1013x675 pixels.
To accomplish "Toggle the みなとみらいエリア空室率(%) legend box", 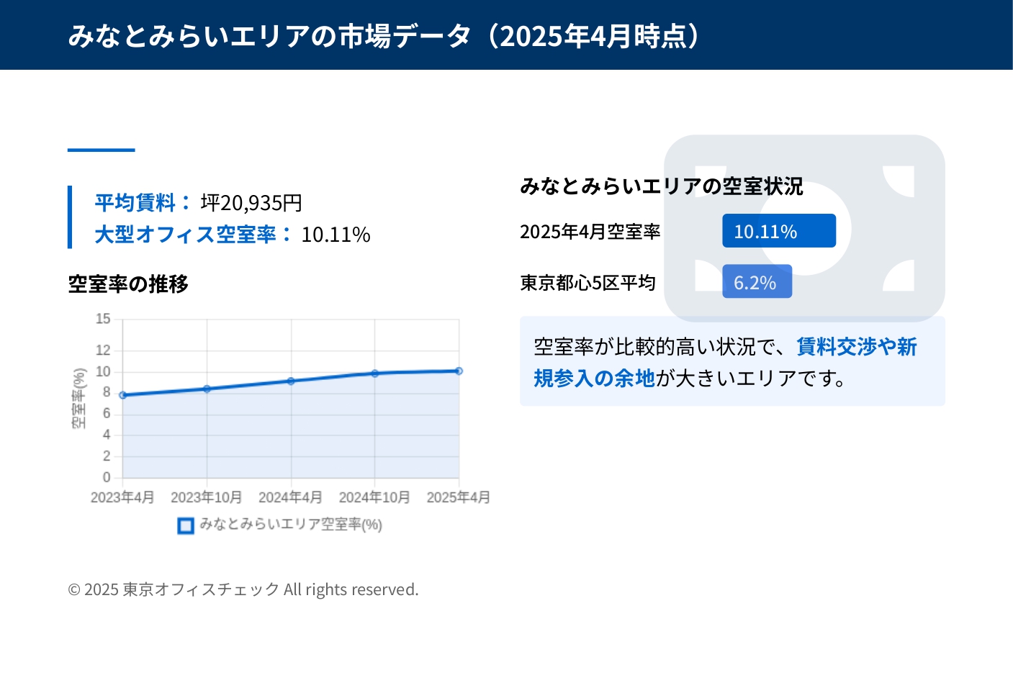I will tap(186, 525).
